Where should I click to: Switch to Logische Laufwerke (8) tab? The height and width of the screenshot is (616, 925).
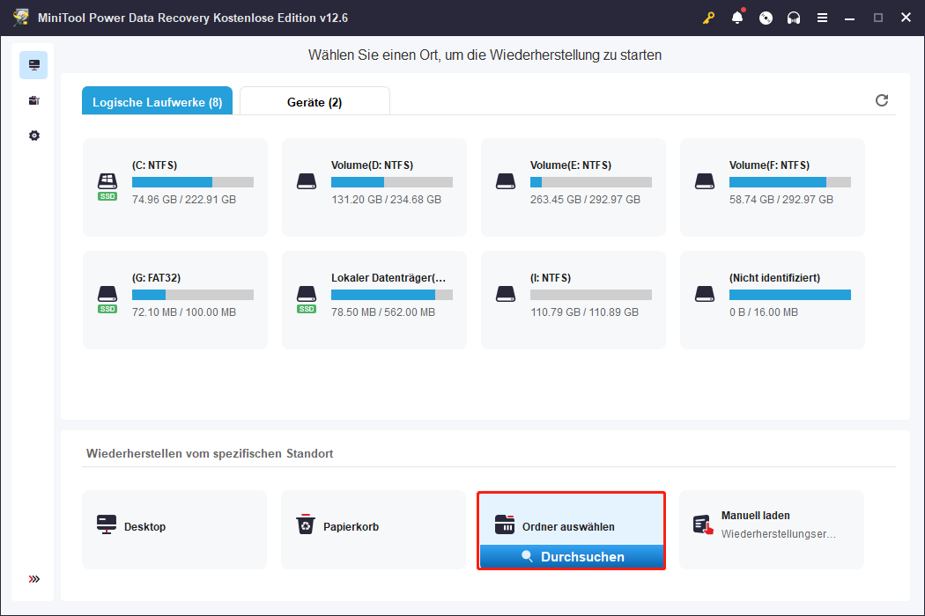(x=157, y=101)
